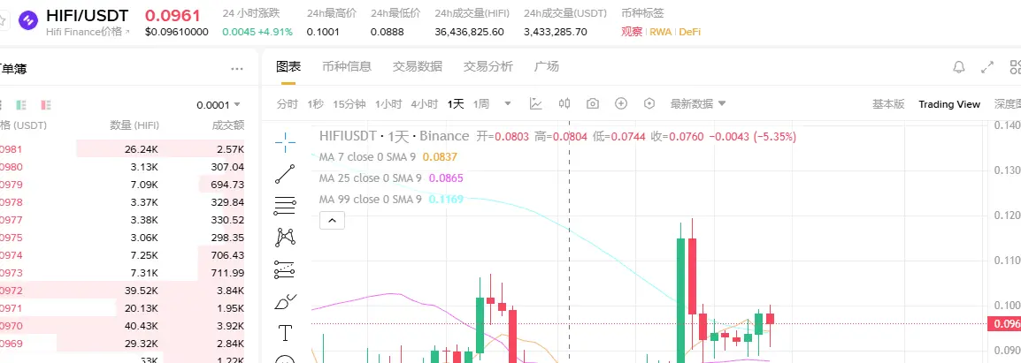Screen dimensions: 1021x363
Task: Click the HIFIUSDT 1天 Binance chart title
Action: click(x=394, y=136)
